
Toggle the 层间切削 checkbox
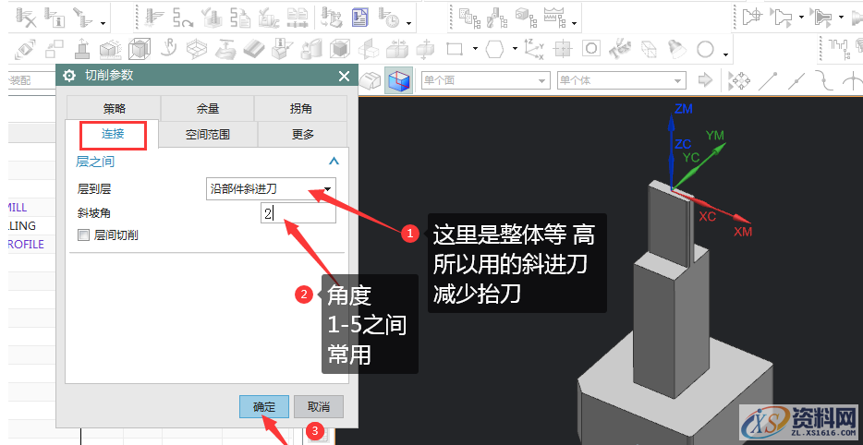84,235
